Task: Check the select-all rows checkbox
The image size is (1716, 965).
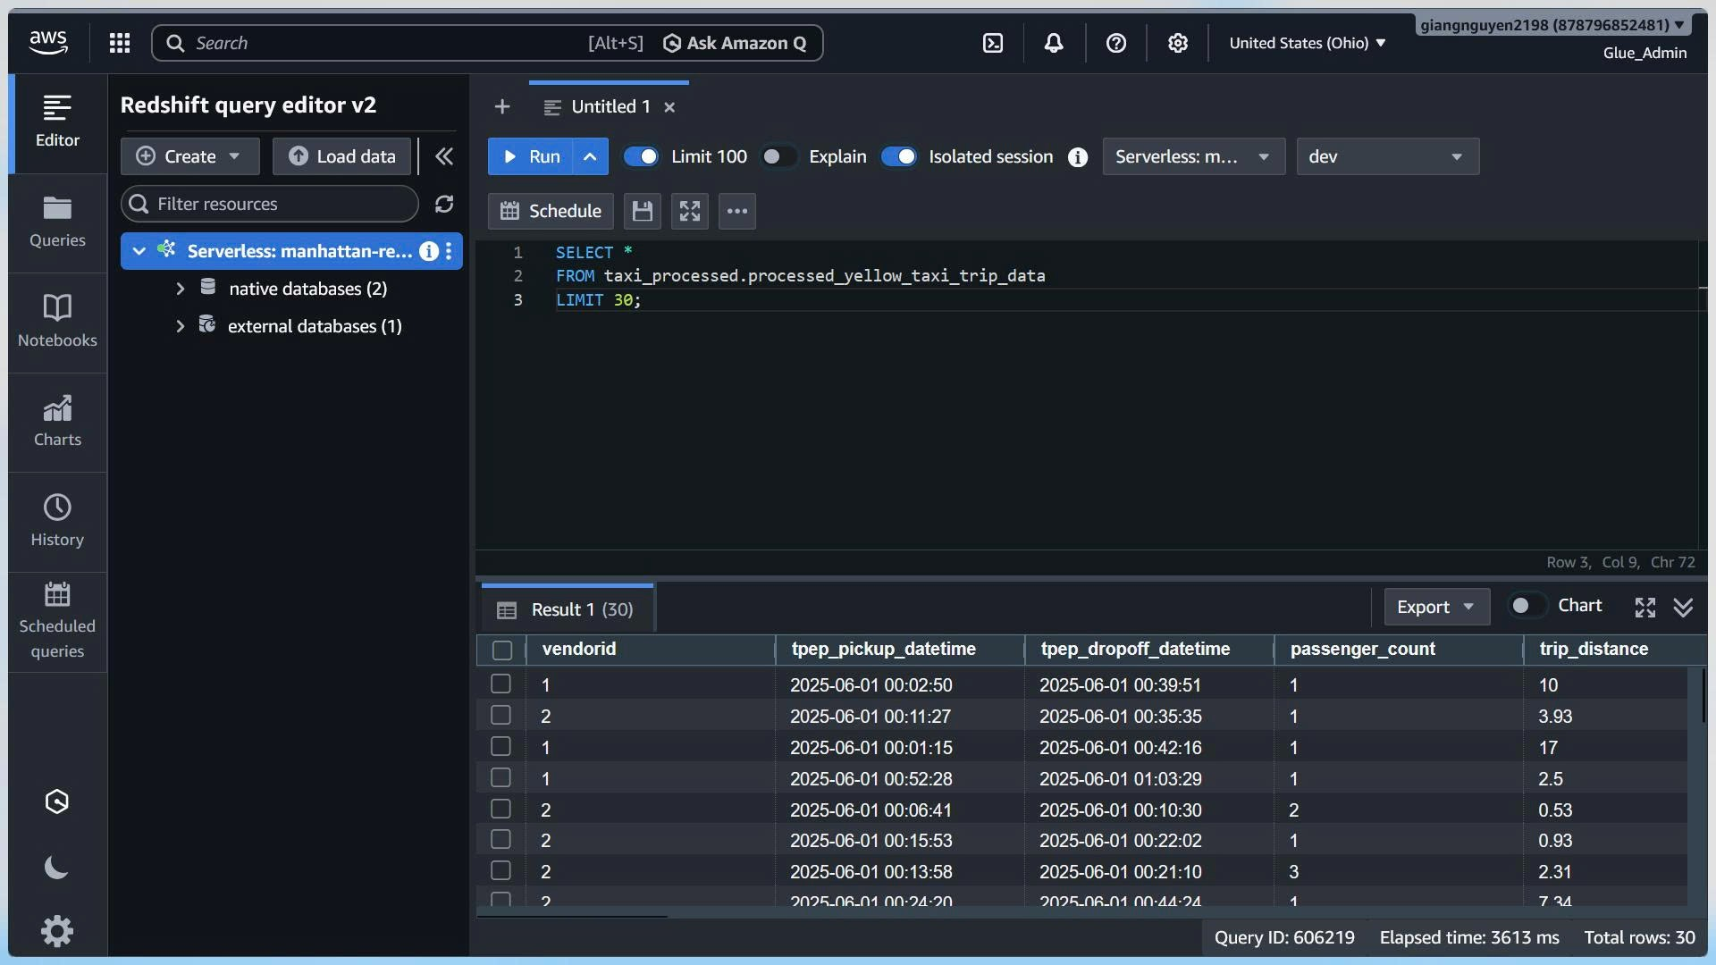Action: pos(502,650)
